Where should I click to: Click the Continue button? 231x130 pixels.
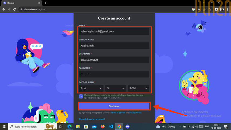tap(114, 106)
